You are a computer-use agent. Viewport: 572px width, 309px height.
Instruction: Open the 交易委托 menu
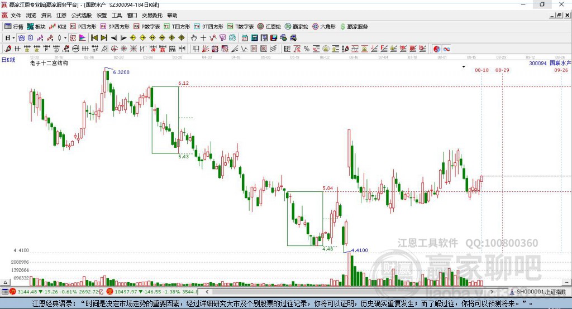pos(152,15)
